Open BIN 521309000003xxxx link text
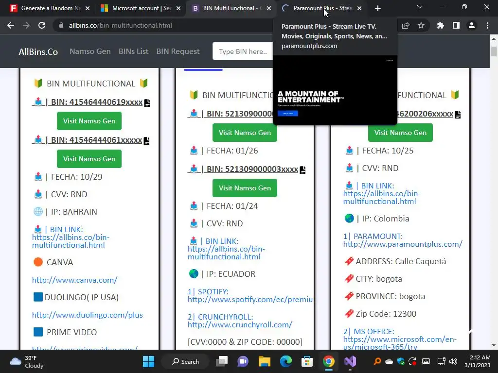Screen dimensions: 498x373 243,170
